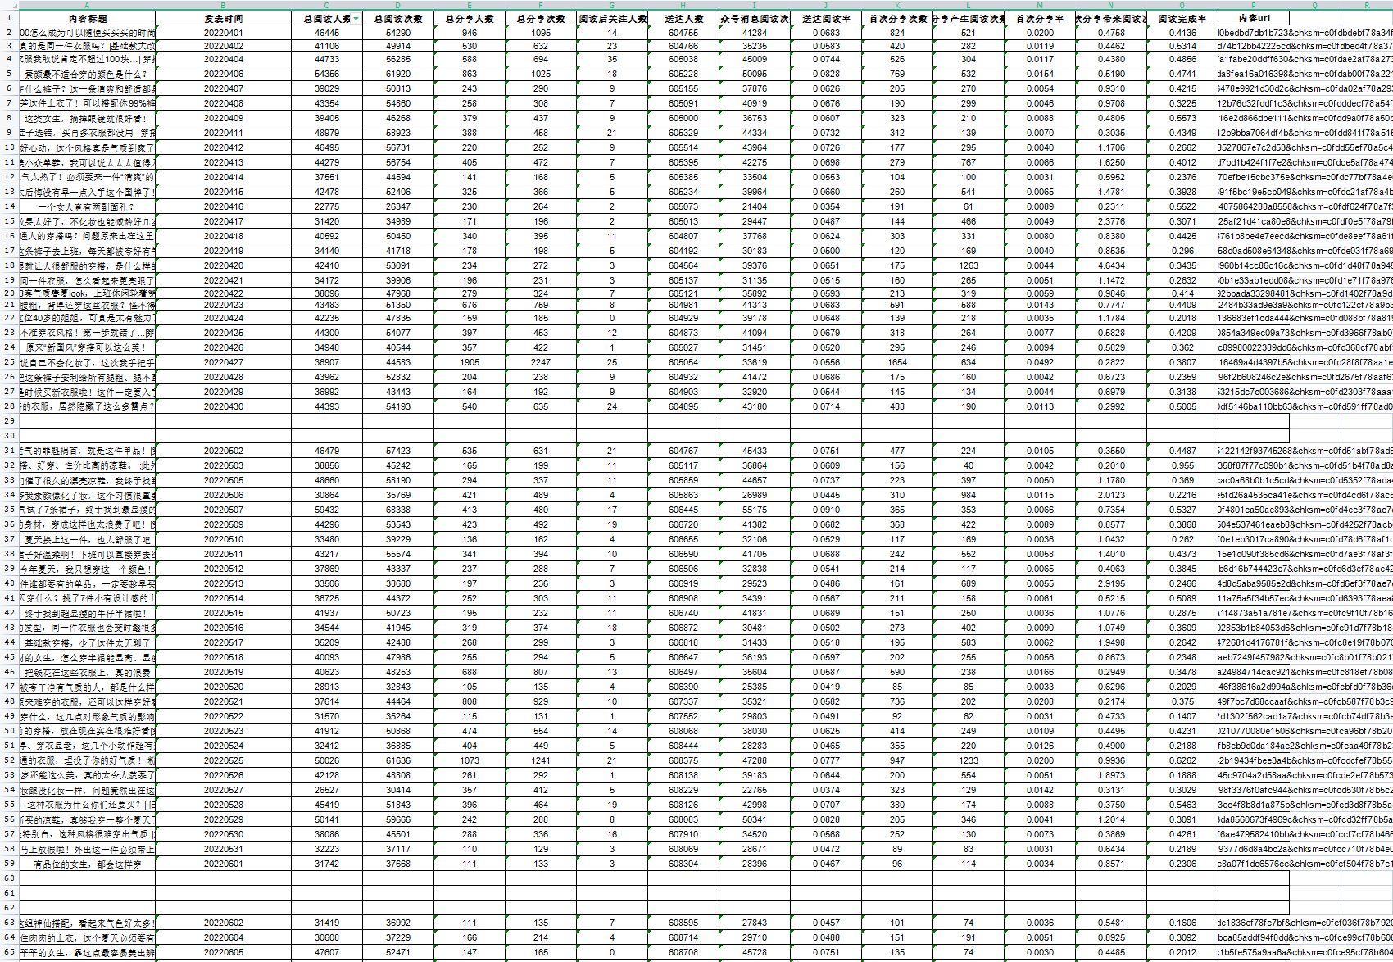Select the cell with value 608714
Image resolution: width=1393 pixels, height=962 pixels.
(683, 937)
